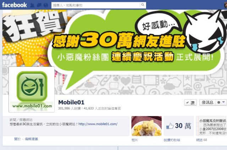Screen dimensions: 227x150
Task: Click the mango shaved ice photo thumbnail
Action: 146,126
